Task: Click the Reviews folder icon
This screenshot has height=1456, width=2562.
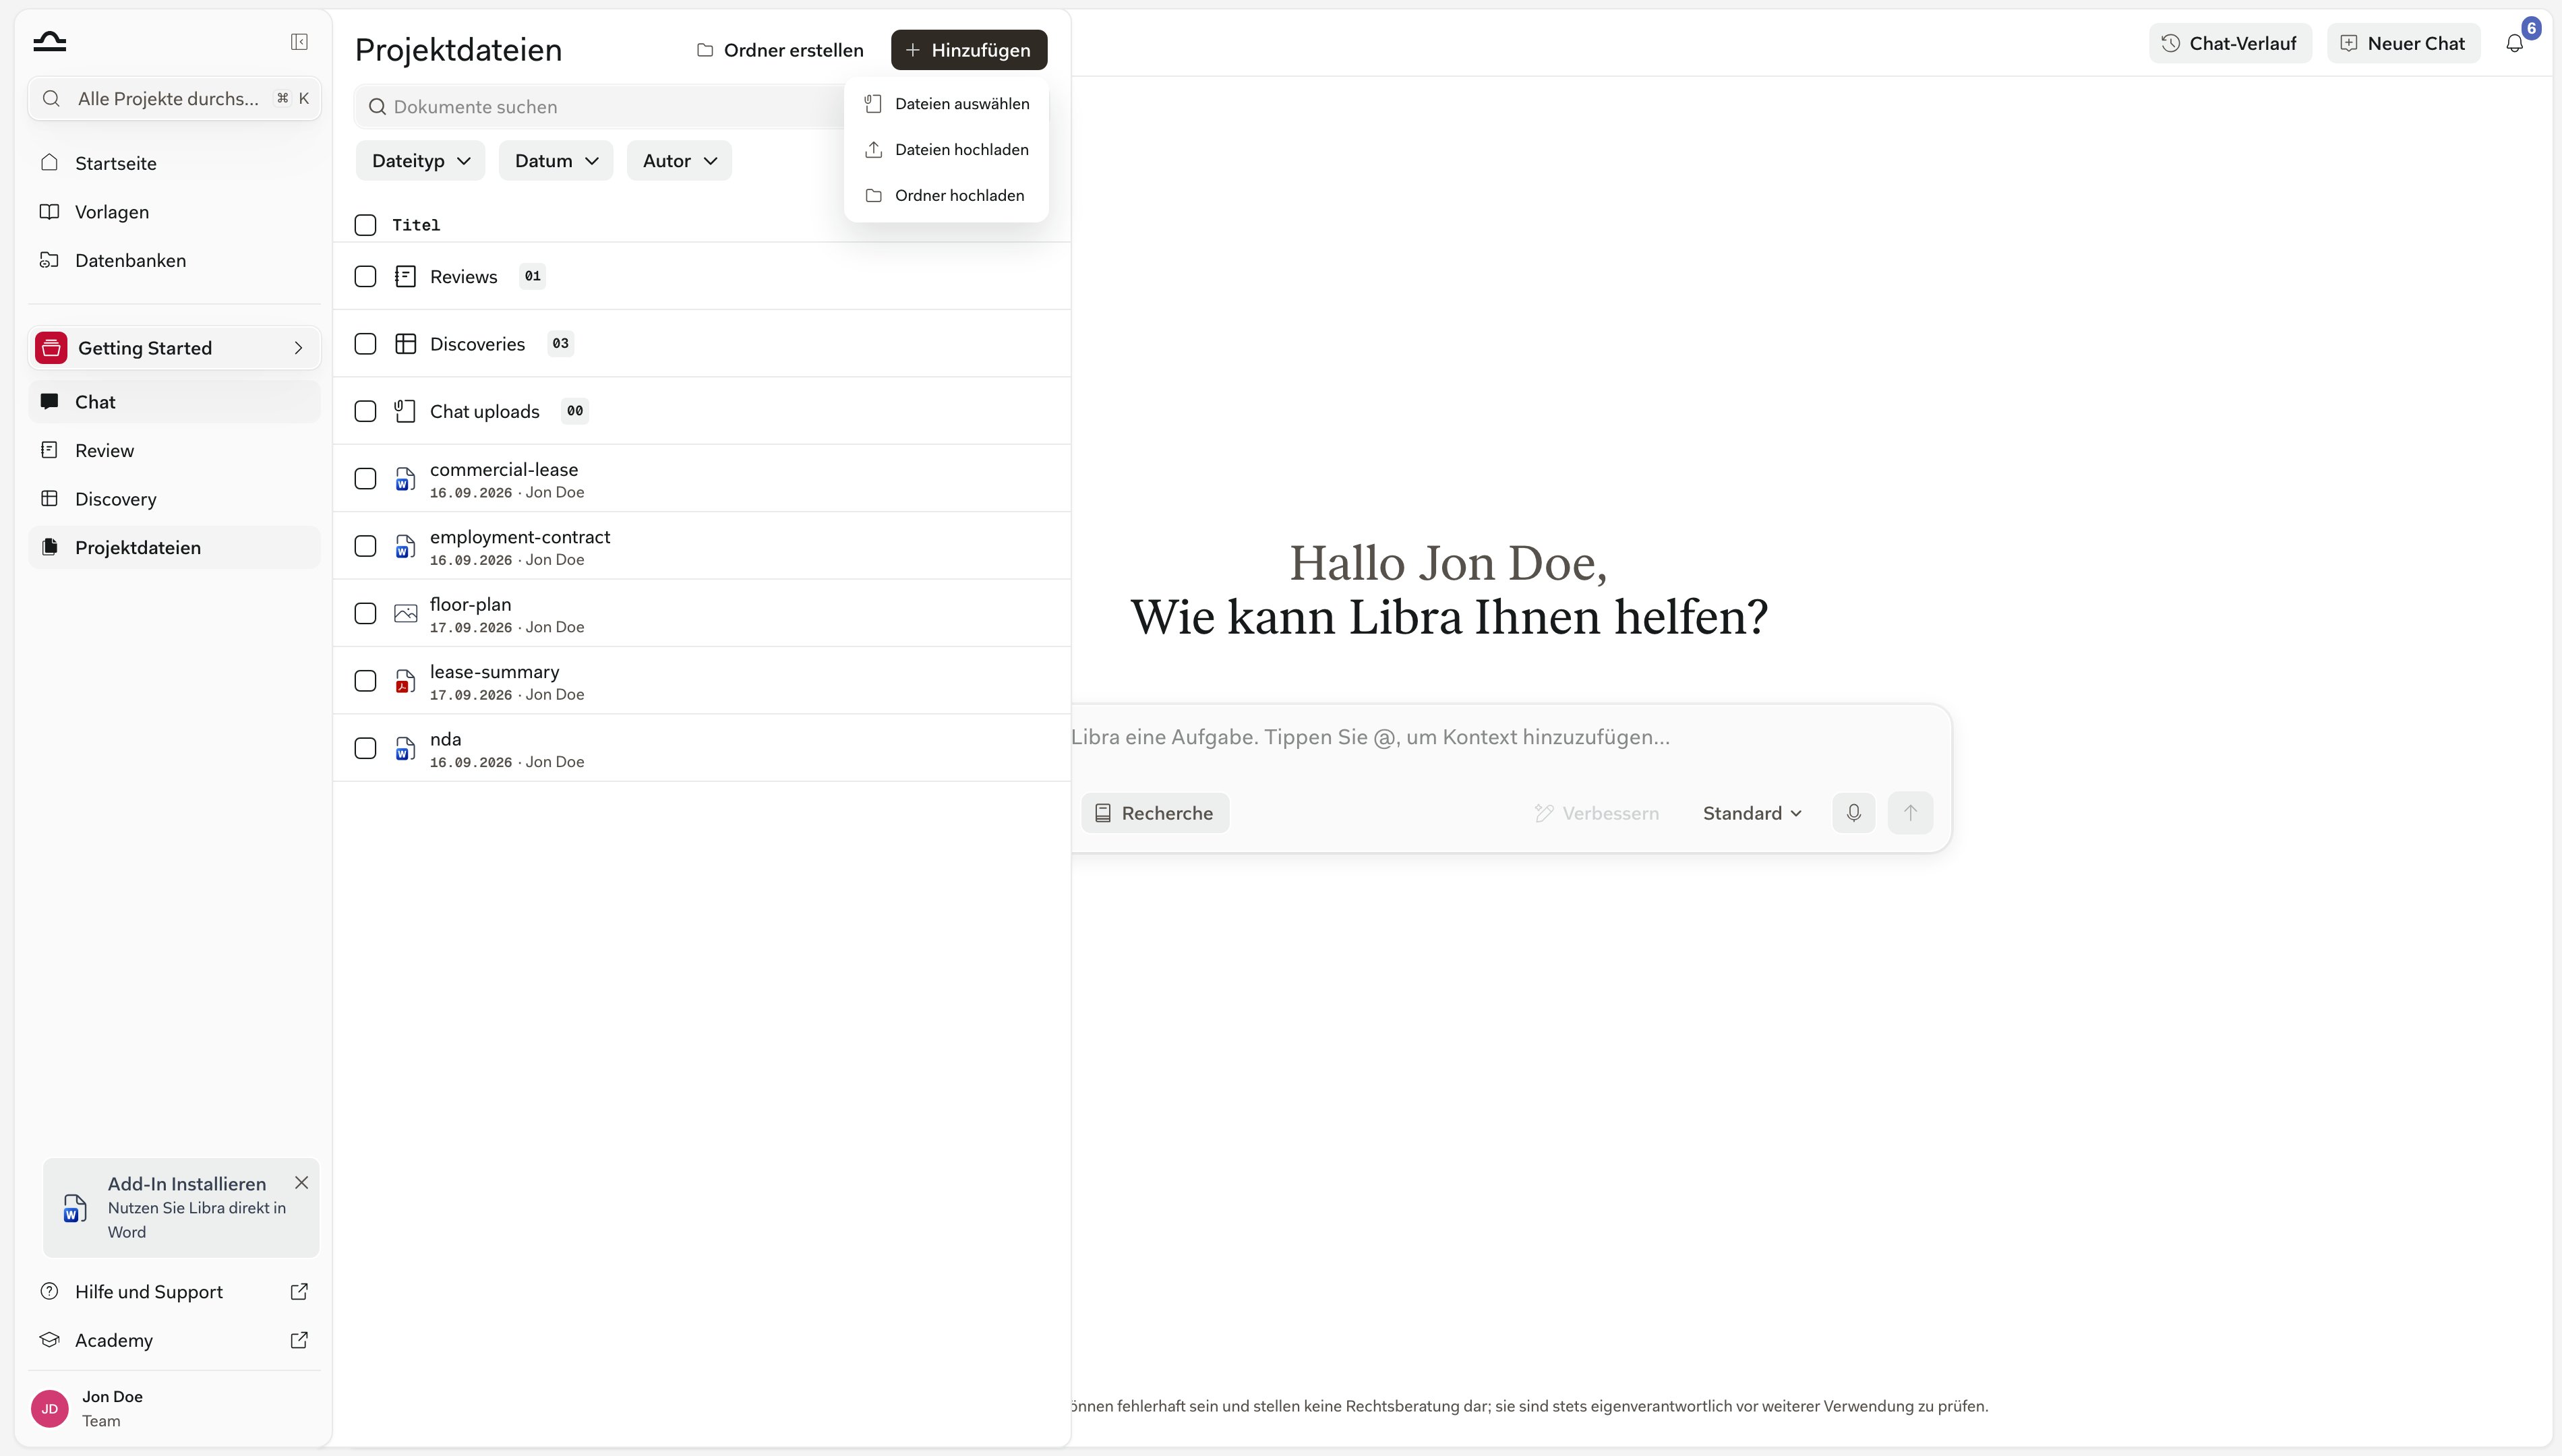Action: pyautogui.click(x=405, y=277)
